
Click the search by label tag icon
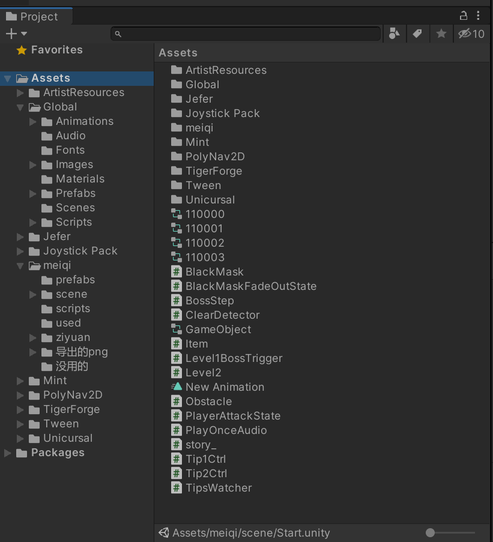coord(417,34)
